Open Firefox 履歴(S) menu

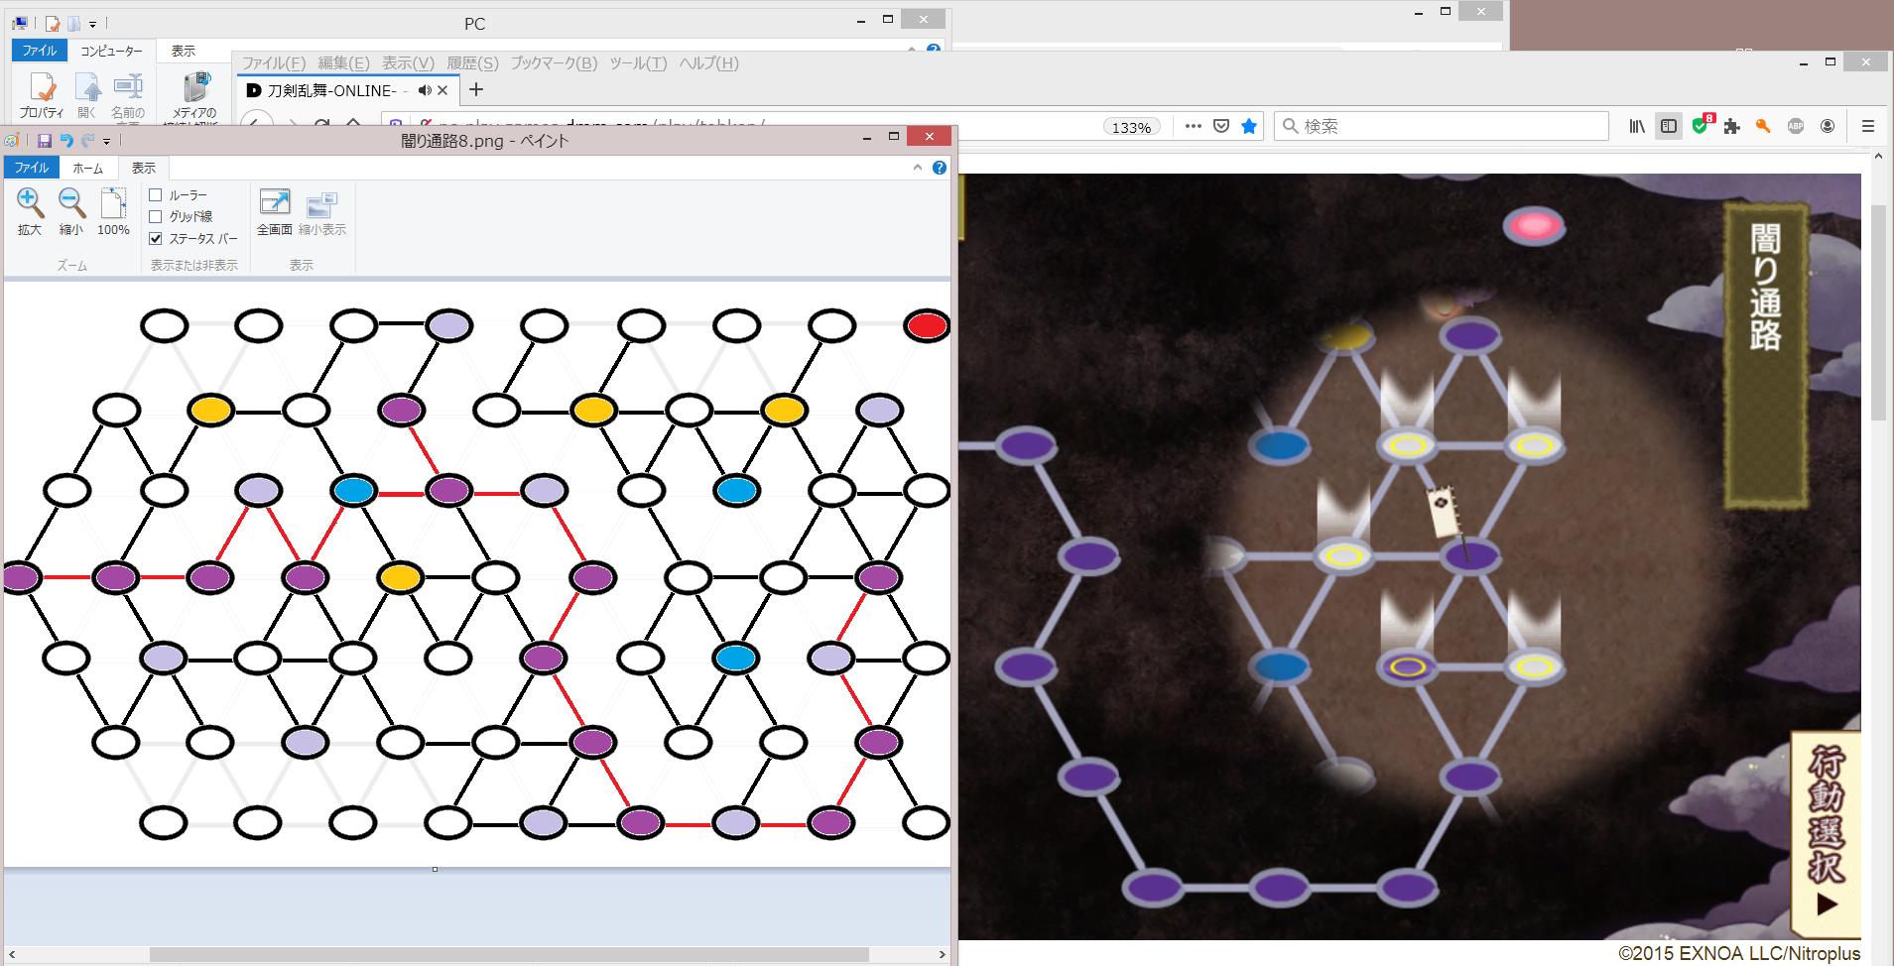(472, 62)
